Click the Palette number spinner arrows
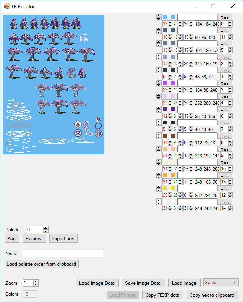The image size is (243, 302). pos(46,230)
